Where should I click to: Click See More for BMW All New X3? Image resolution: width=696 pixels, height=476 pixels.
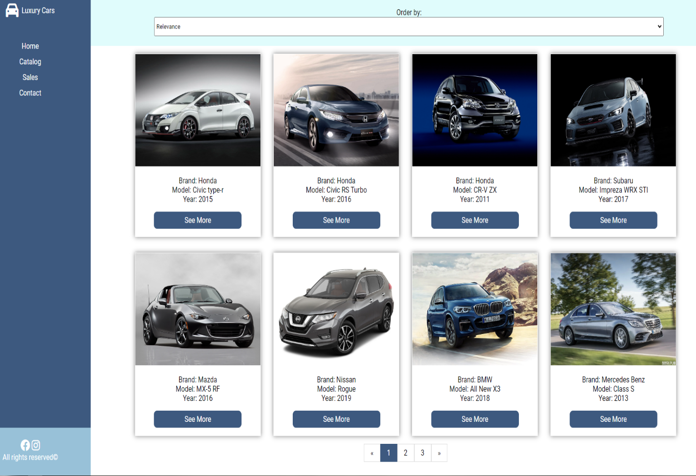(475, 419)
